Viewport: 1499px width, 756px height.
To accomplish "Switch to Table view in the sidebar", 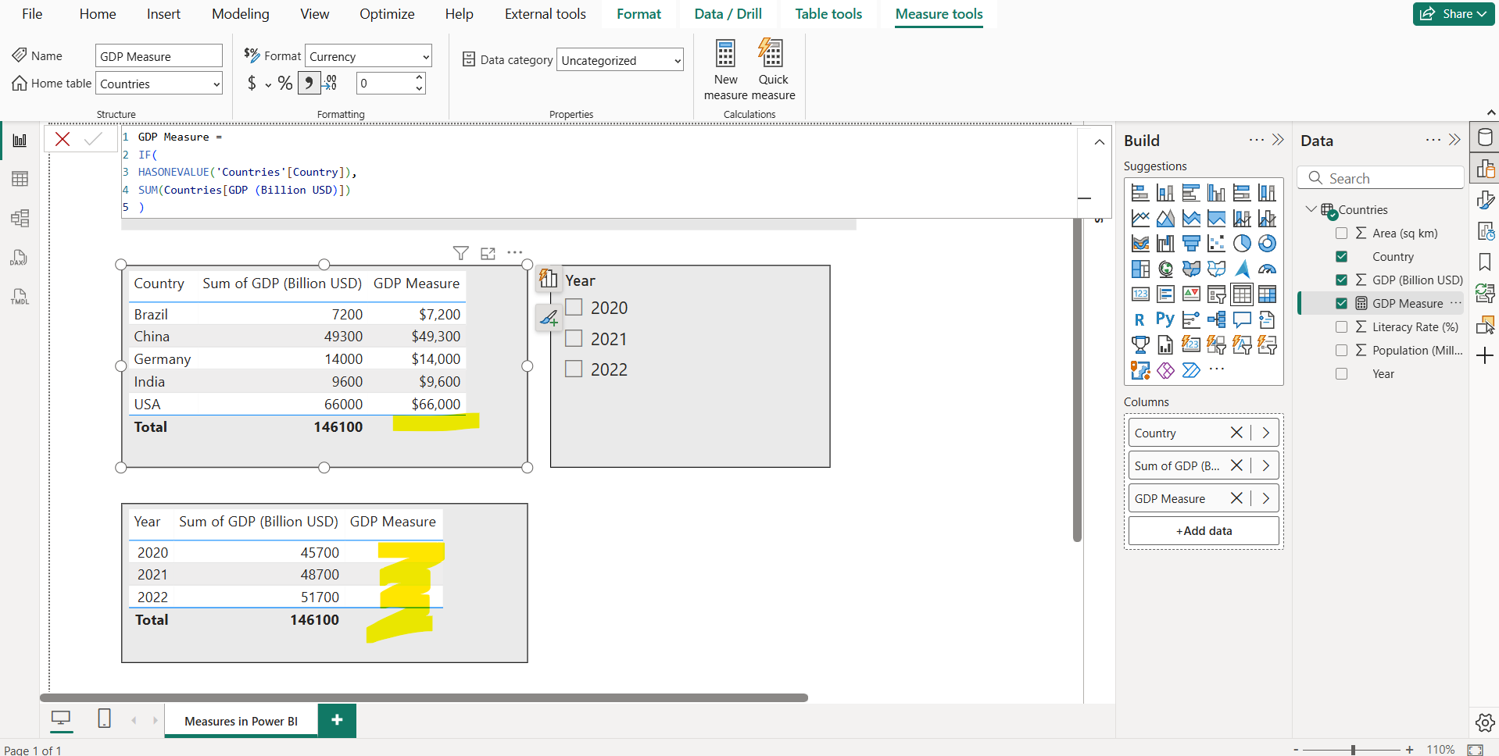I will click(x=20, y=178).
